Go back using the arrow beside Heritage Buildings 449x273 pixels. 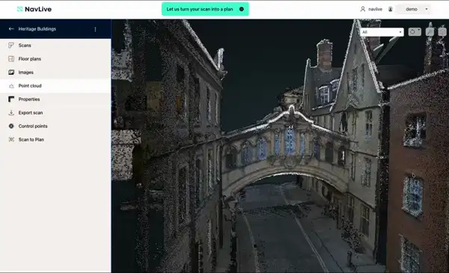click(11, 29)
